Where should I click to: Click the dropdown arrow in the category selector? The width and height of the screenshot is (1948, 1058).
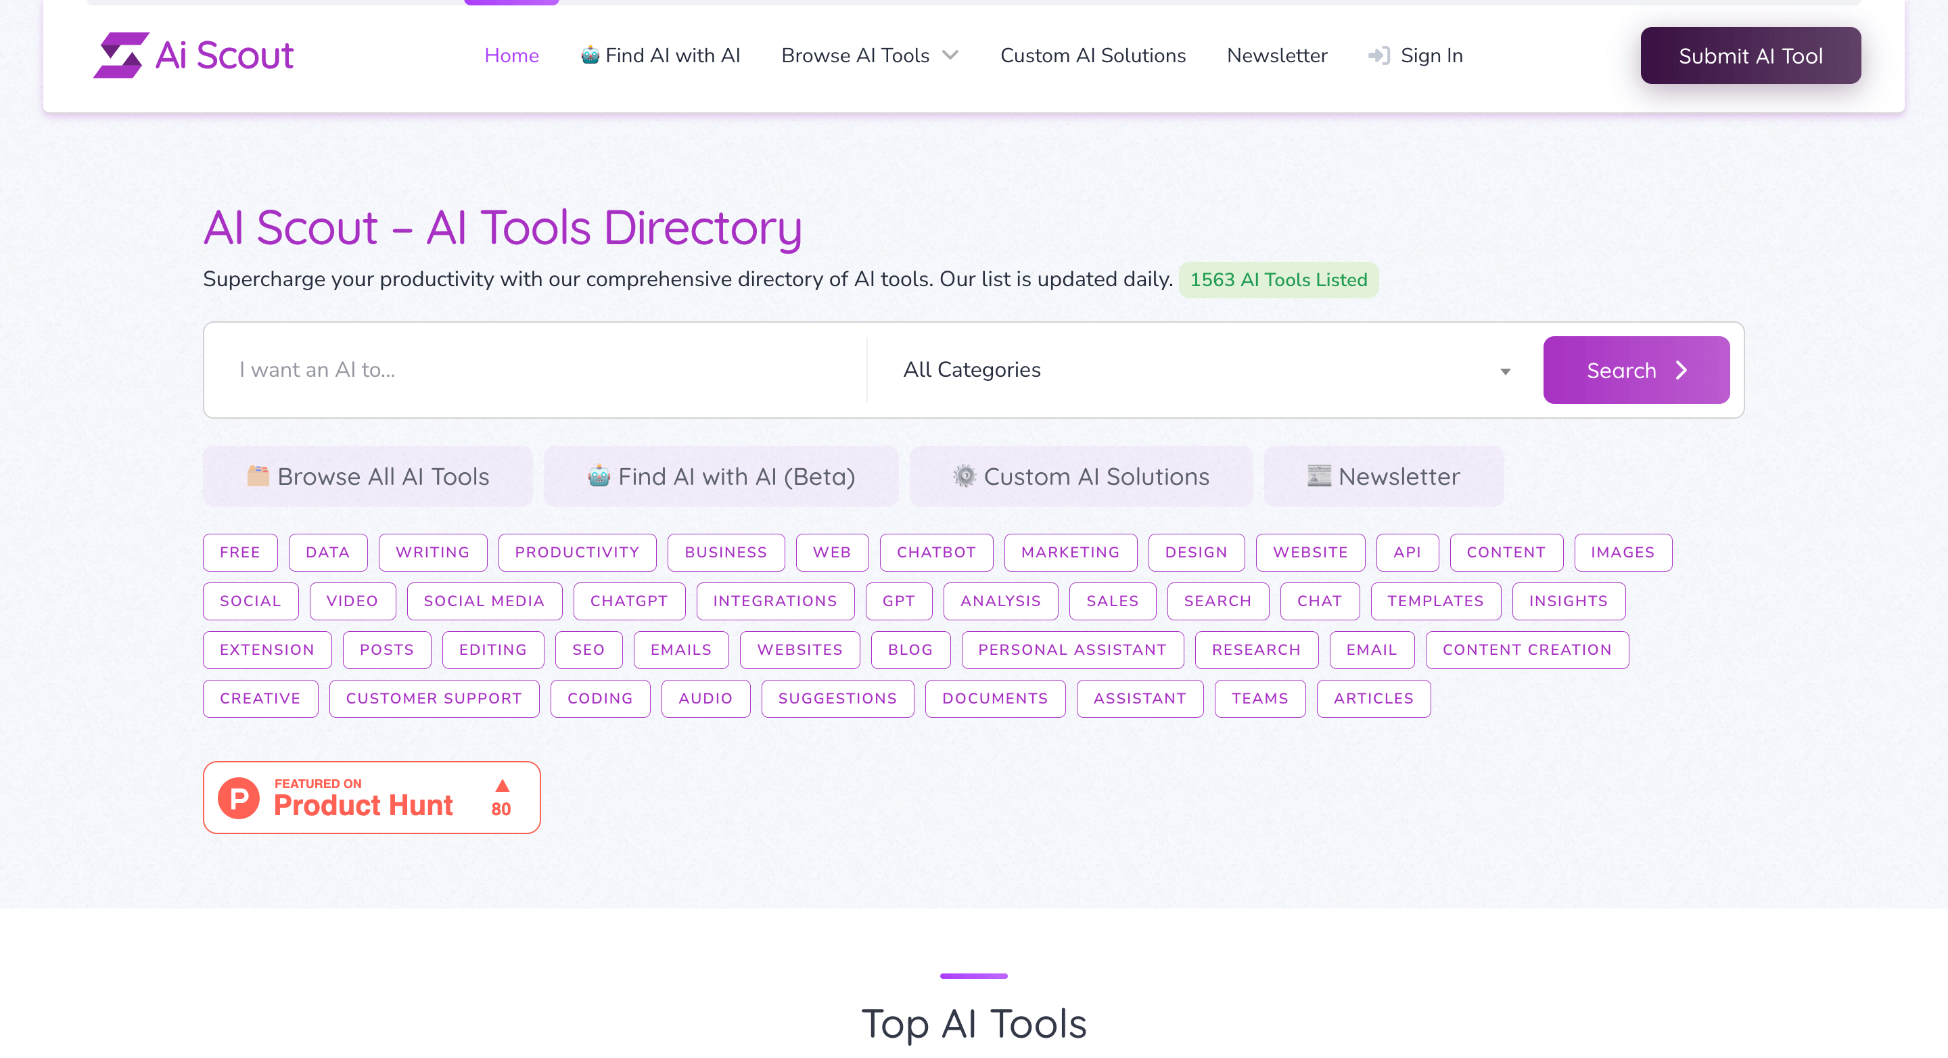tap(1505, 371)
